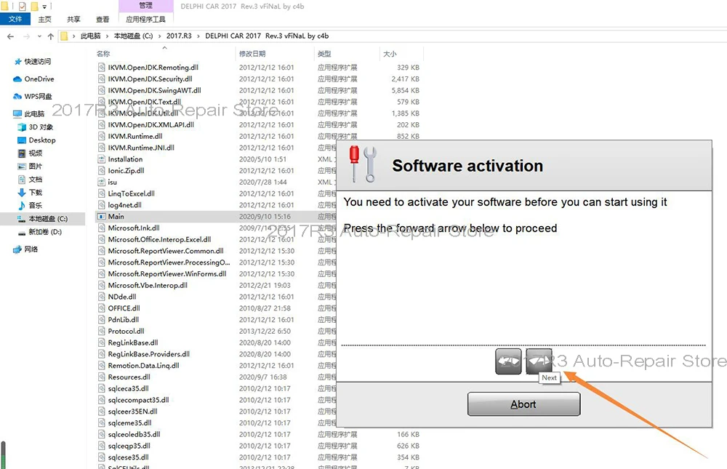Click the Installation file icon
727x469 pixels.
point(102,159)
